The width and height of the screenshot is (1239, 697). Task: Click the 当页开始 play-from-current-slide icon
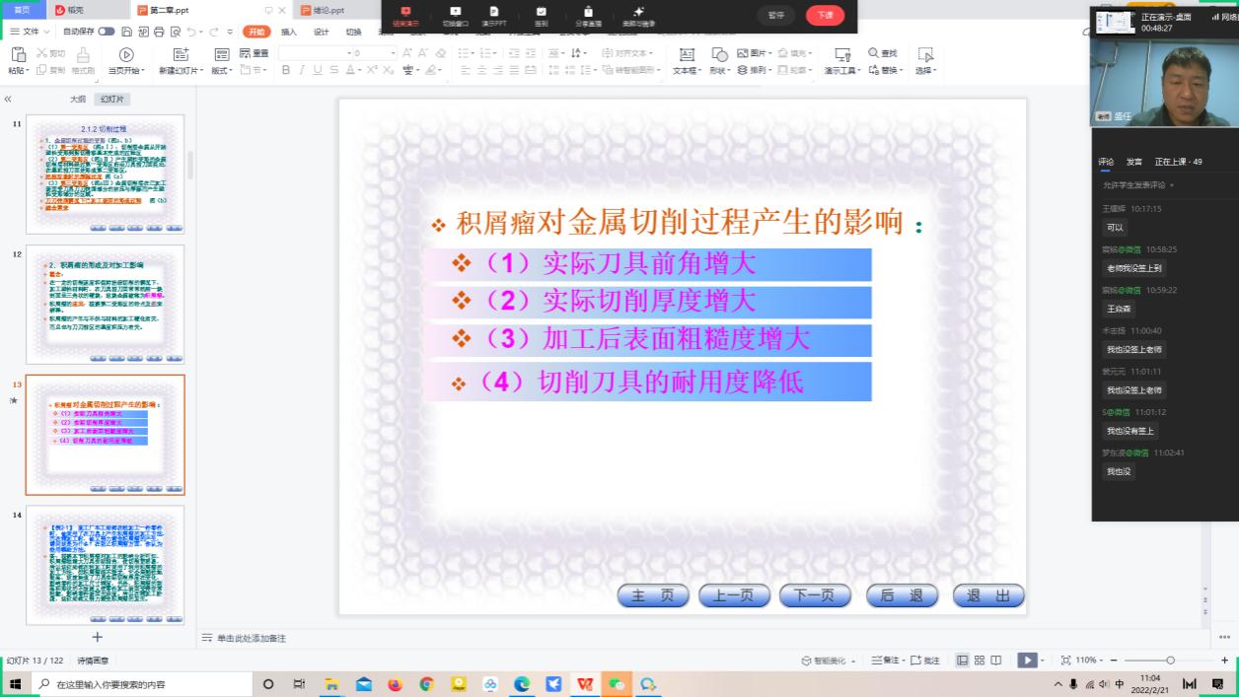pyautogui.click(x=125, y=55)
